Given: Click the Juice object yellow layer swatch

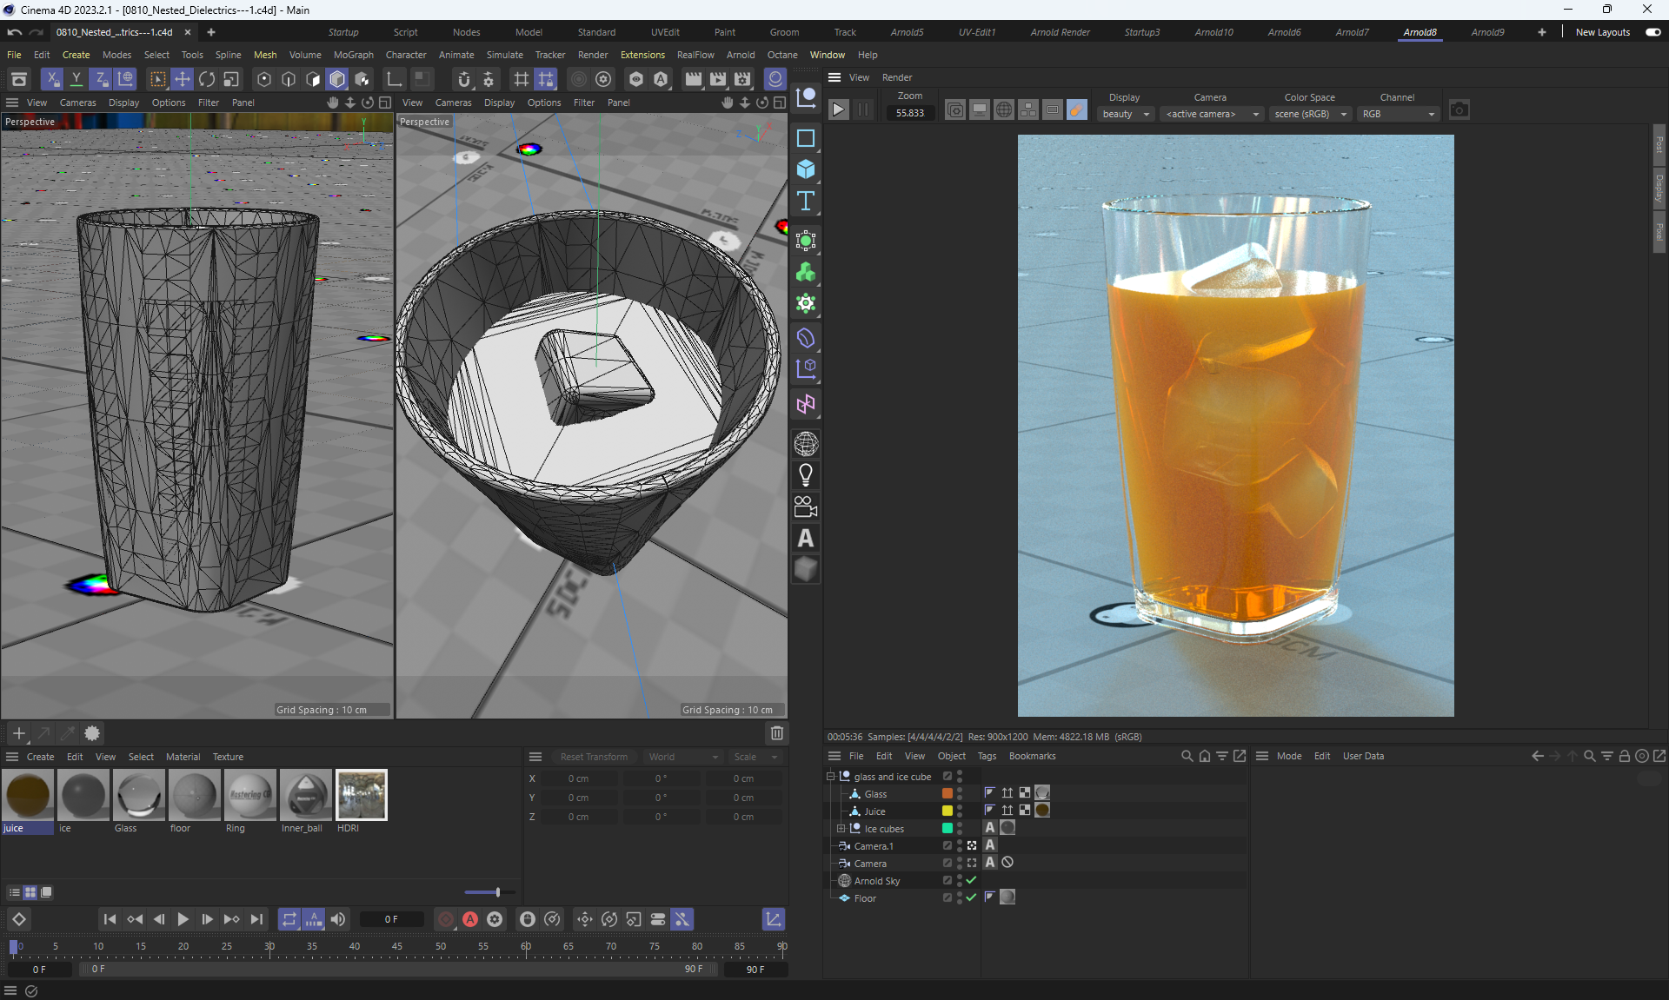Looking at the screenshot, I should click(948, 811).
